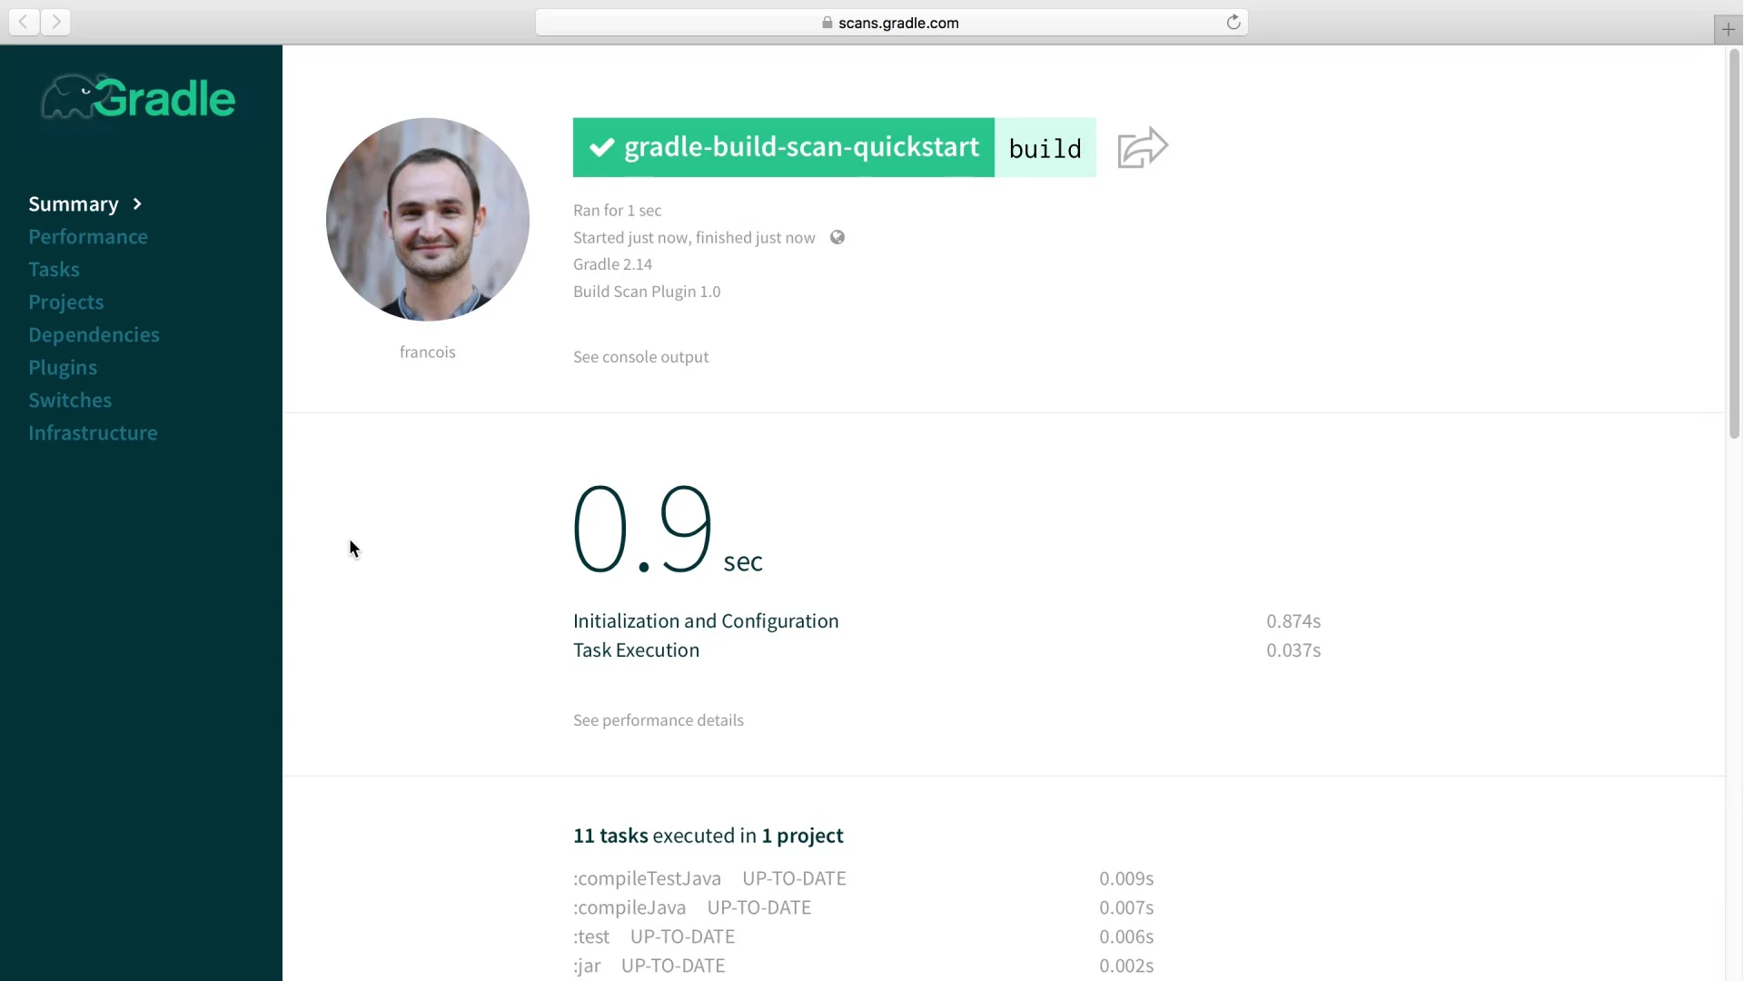This screenshot has height=981, width=1744.
Task: Click the Ran for 1 sec text
Action: click(617, 211)
